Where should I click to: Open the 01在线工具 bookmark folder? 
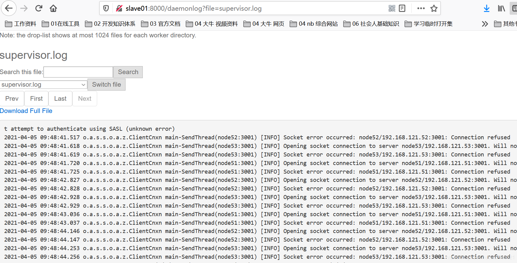pos(61,24)
